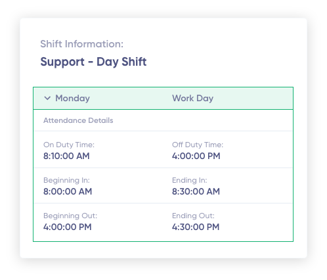
Task: Click the Ending In label
Action: [x=189, y=180]
